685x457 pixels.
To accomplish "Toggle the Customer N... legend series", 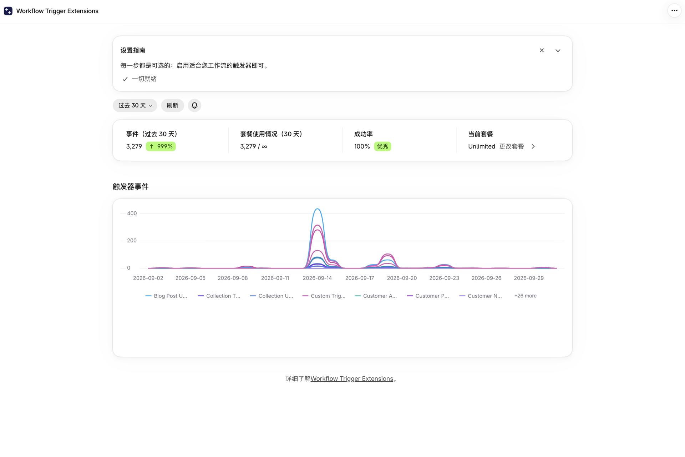I will coord(481,296).
